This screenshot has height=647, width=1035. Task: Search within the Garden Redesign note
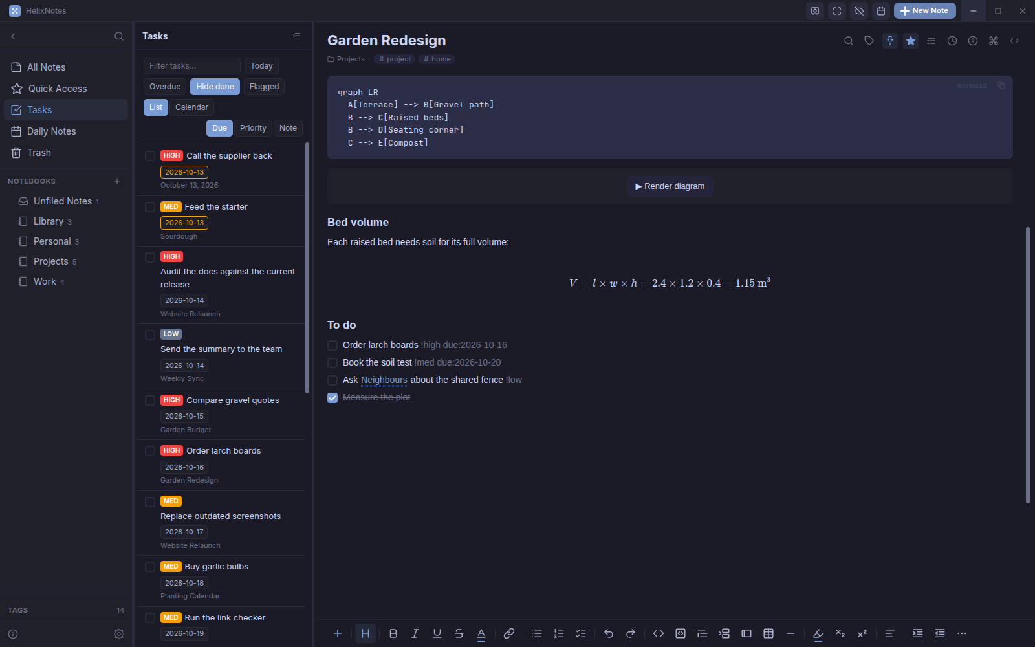(x=849, y=41)
